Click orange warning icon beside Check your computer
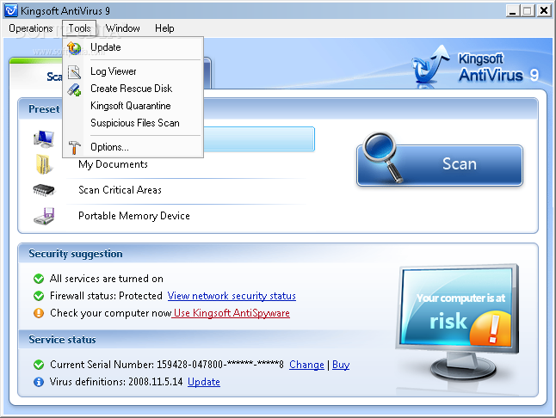The height and width of the screenshot is (418, 556). pyautogui.click(x=39, y=313)
